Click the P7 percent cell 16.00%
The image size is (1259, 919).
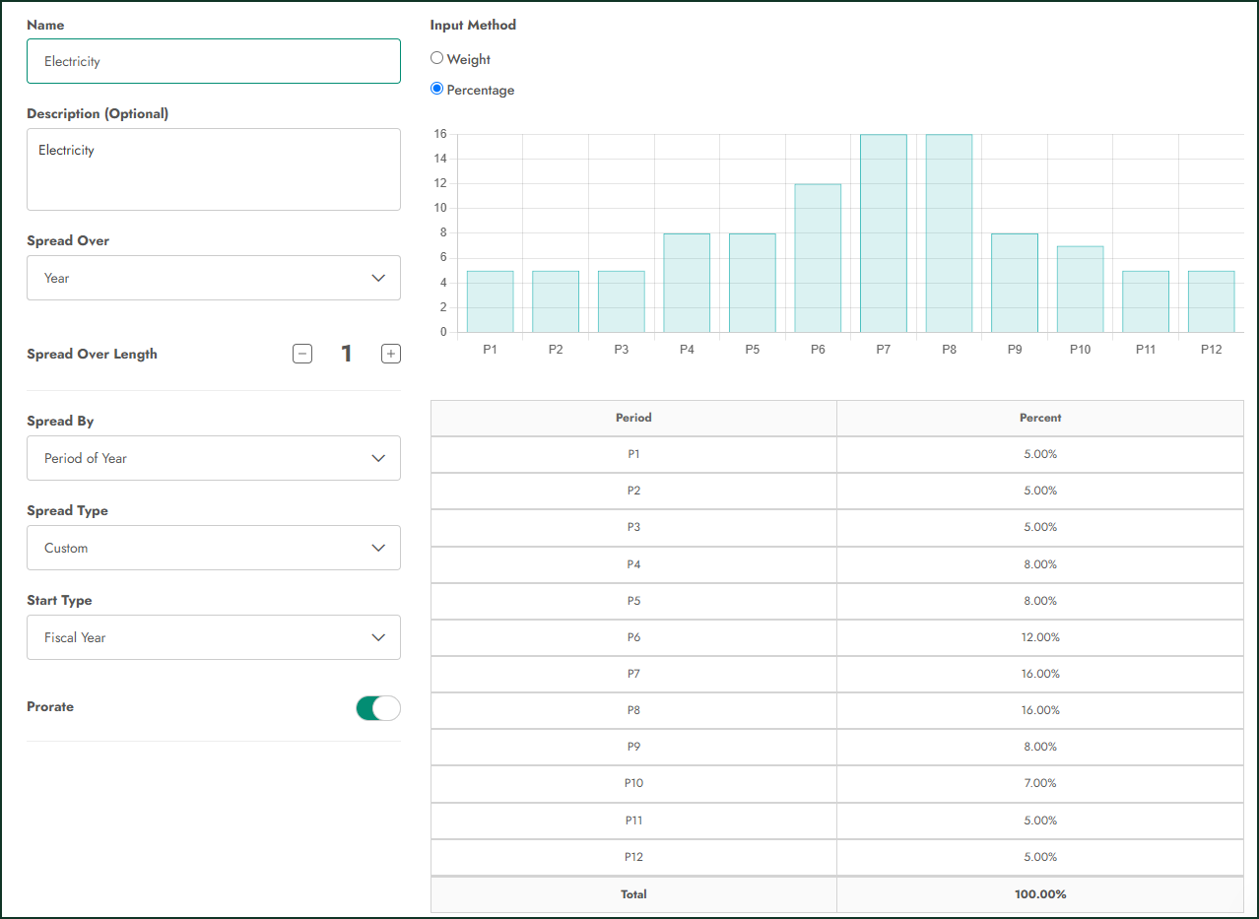tap(1040, 674)
